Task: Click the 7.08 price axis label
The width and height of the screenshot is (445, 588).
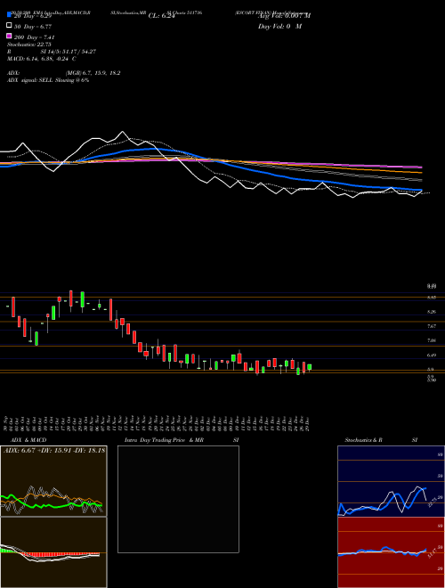Action: 432,340
